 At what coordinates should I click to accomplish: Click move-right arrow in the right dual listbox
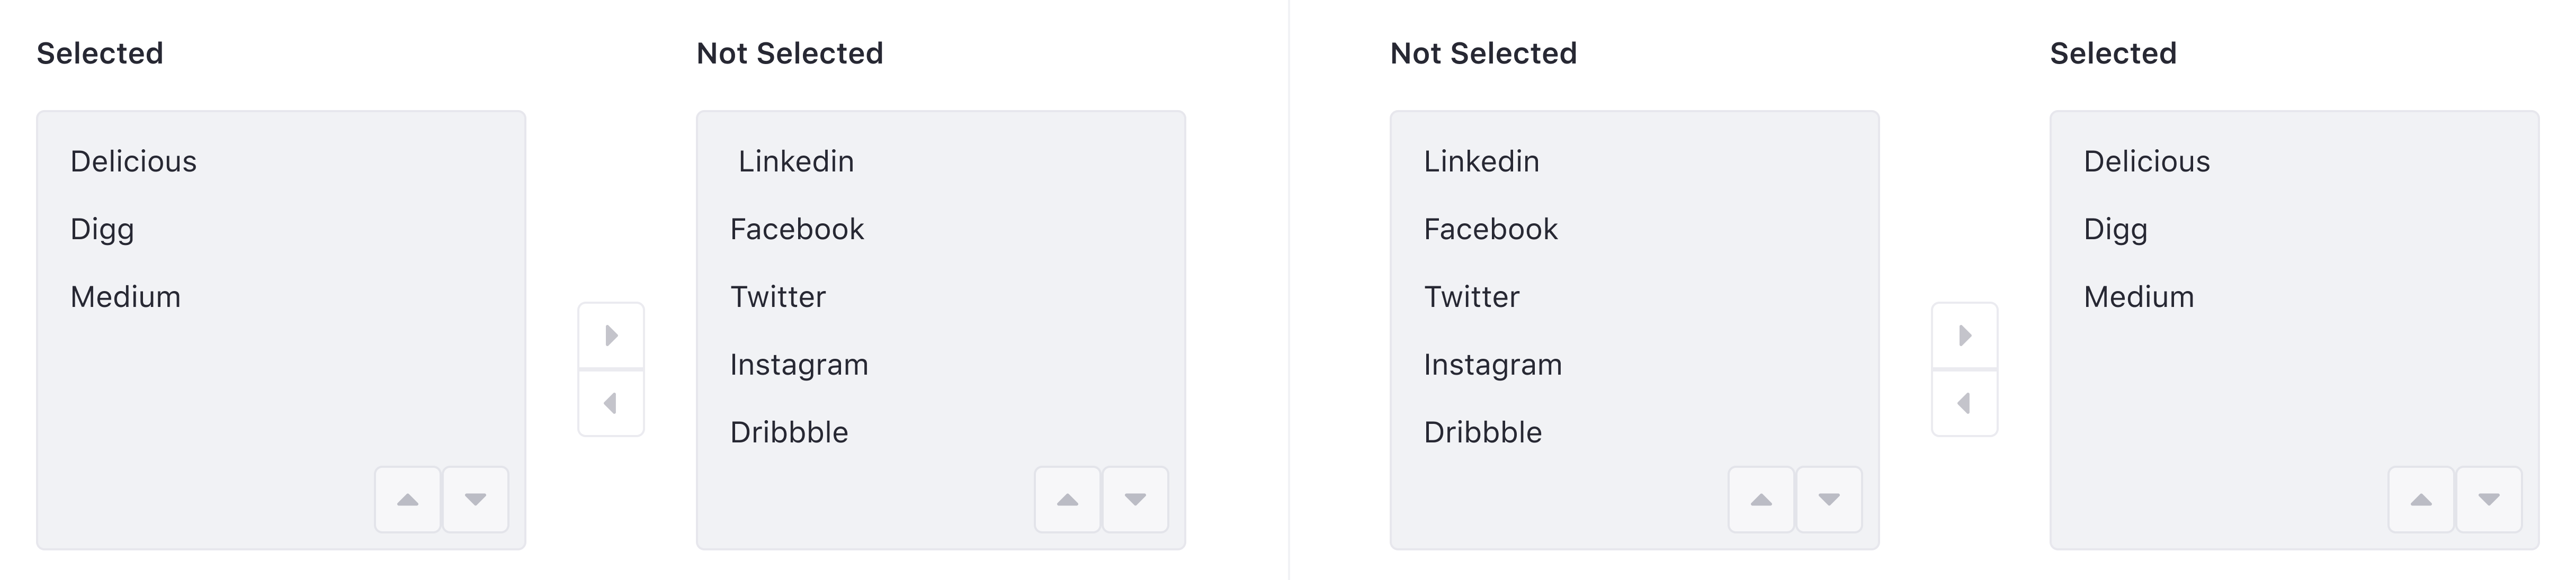[x=1964, y=335]
